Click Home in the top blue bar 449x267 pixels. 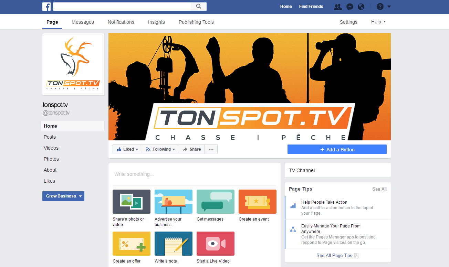coord(286,7)
